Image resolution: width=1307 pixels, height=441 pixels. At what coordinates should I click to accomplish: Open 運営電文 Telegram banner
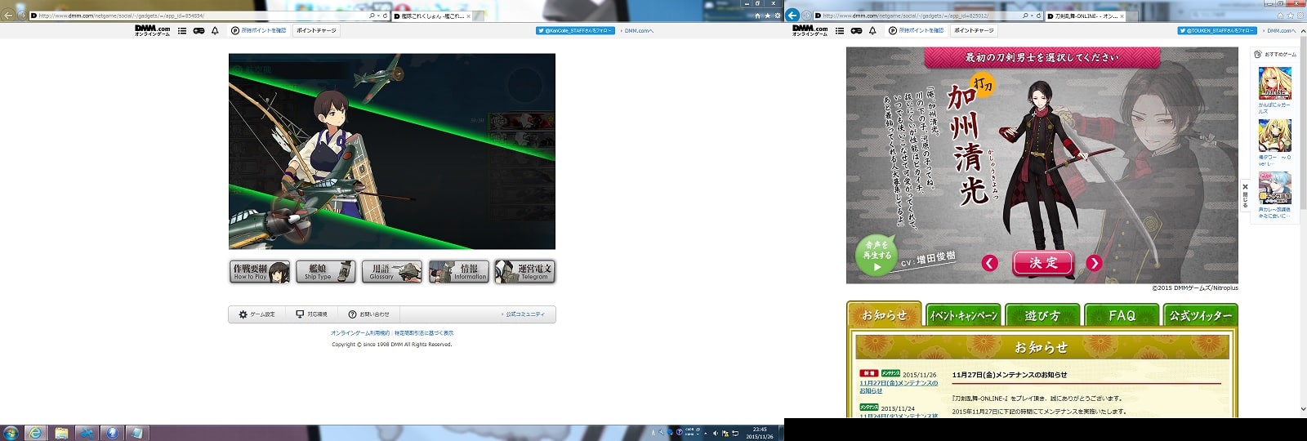click(524, 272)
